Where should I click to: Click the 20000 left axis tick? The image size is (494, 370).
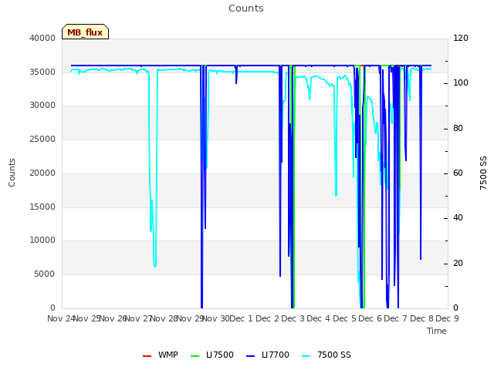pyautogui.click(x=42, y=173)
